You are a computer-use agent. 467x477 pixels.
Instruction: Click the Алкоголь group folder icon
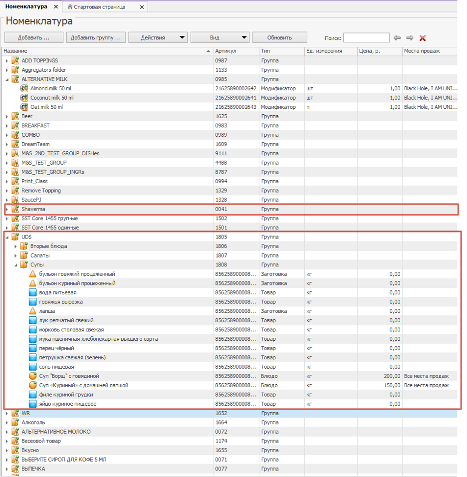tap(15, 422)
